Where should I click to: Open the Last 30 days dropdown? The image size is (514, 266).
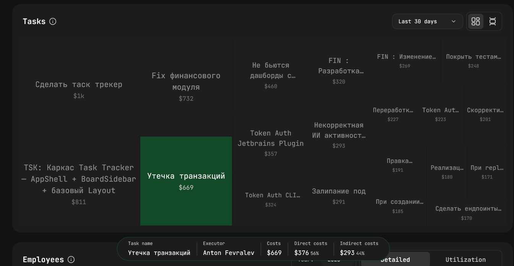click(x=427, y=21)
